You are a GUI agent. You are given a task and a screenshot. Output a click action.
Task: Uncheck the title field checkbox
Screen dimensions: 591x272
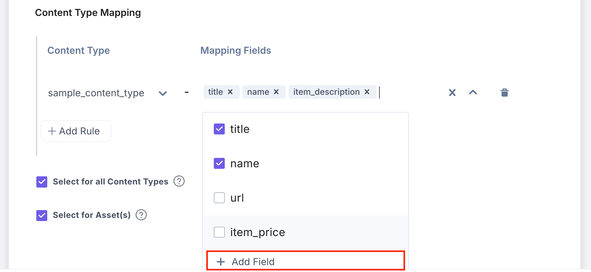click(x=219, y=129)
